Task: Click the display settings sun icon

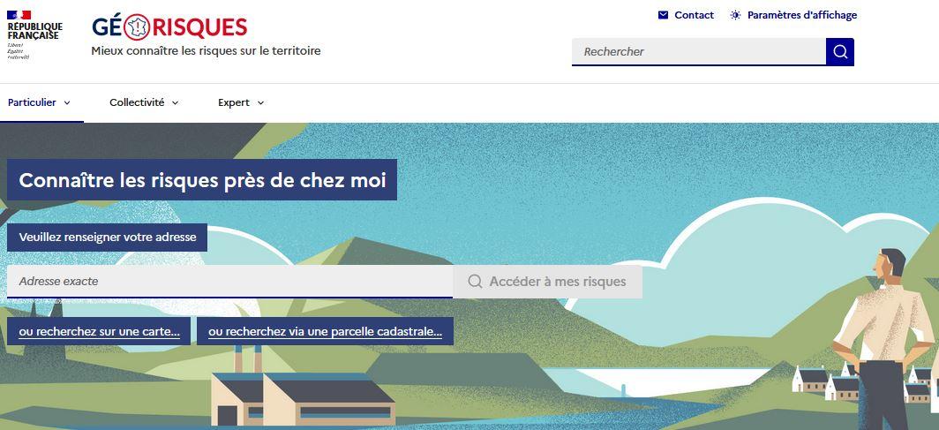Action: tap(735, 15)
